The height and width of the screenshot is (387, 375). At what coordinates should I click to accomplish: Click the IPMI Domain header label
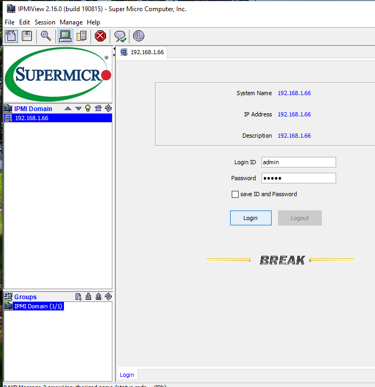[33, 109]
